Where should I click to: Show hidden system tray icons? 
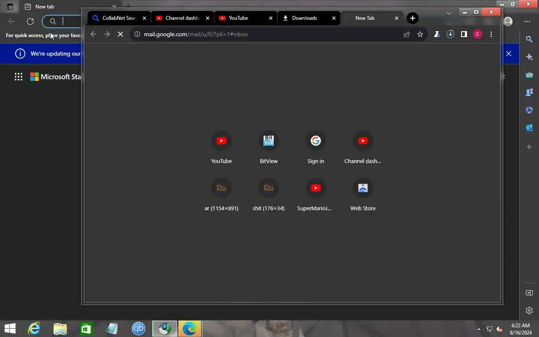(479, 329)
